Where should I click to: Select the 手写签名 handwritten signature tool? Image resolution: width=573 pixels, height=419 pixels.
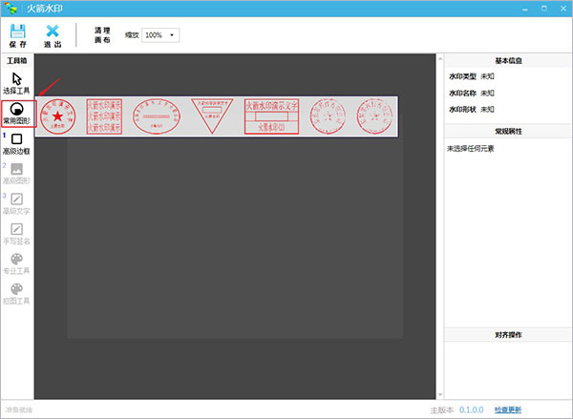[16, 234]
